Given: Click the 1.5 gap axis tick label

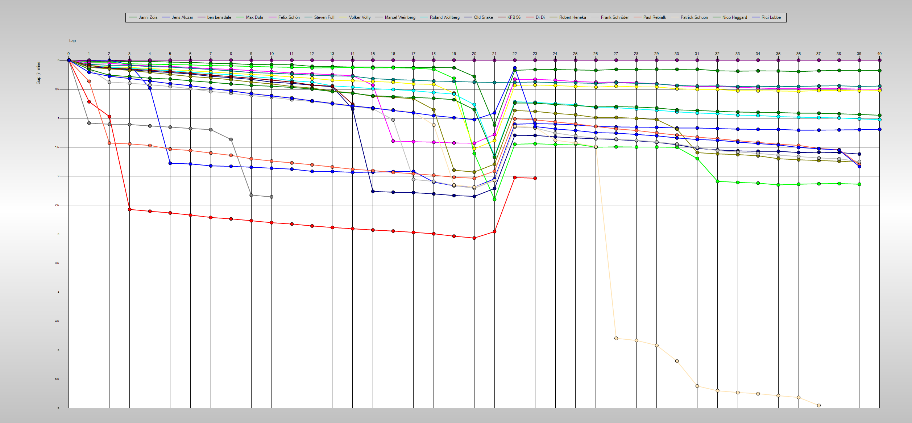Looking at the screenshot, I should [x=57, y=147].
